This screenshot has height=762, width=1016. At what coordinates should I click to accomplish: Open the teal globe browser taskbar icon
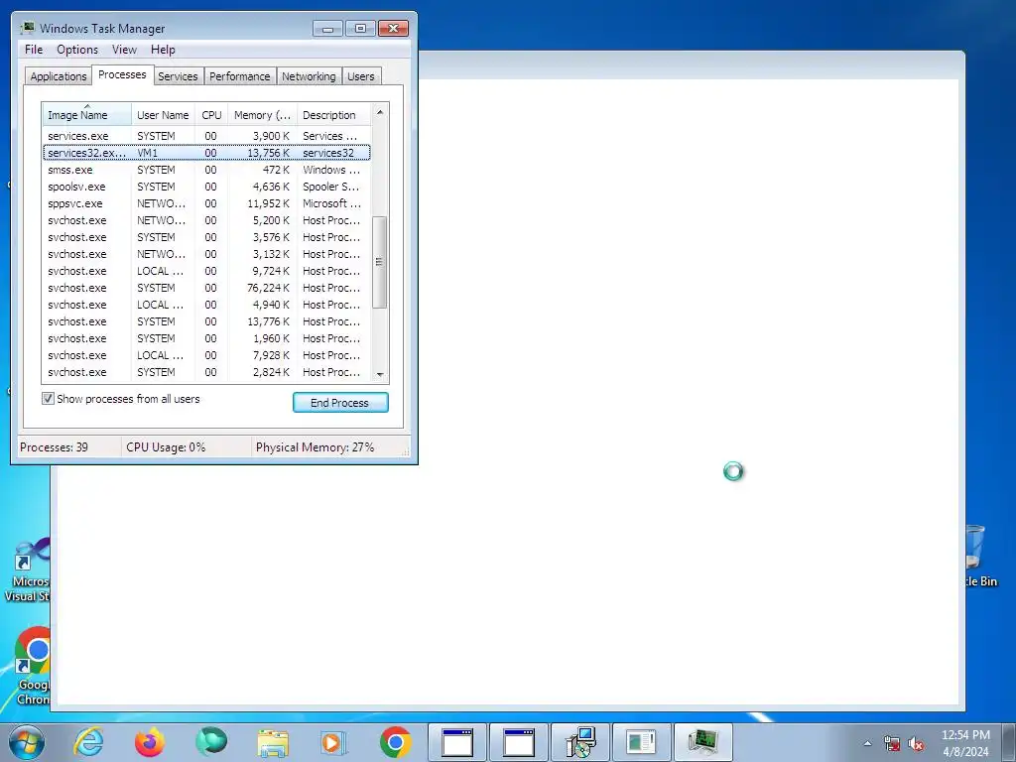pos(211,742)
